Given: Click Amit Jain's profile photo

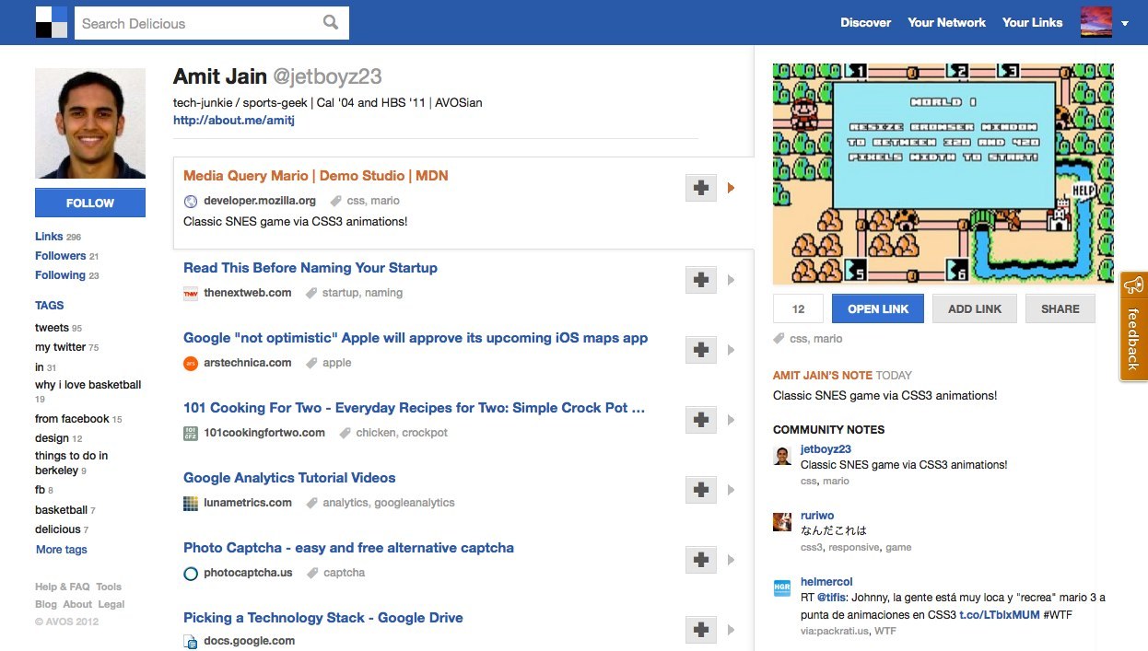Looking at the screenshot, I should coord(90,123).
